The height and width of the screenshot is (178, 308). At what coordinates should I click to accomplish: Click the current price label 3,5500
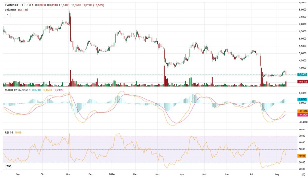(303, 75)
